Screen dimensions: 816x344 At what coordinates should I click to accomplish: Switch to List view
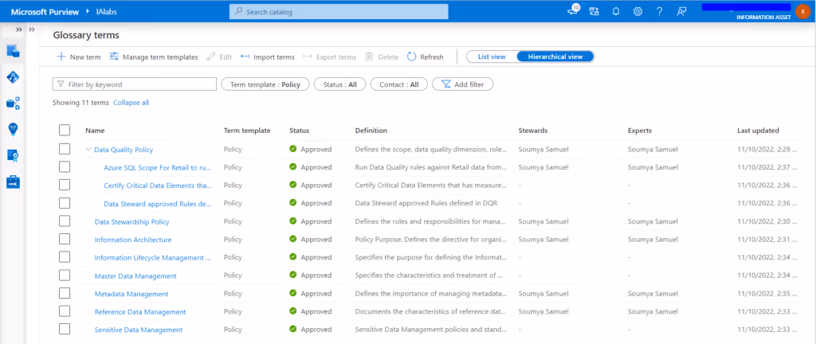click(x=492, y=57)
